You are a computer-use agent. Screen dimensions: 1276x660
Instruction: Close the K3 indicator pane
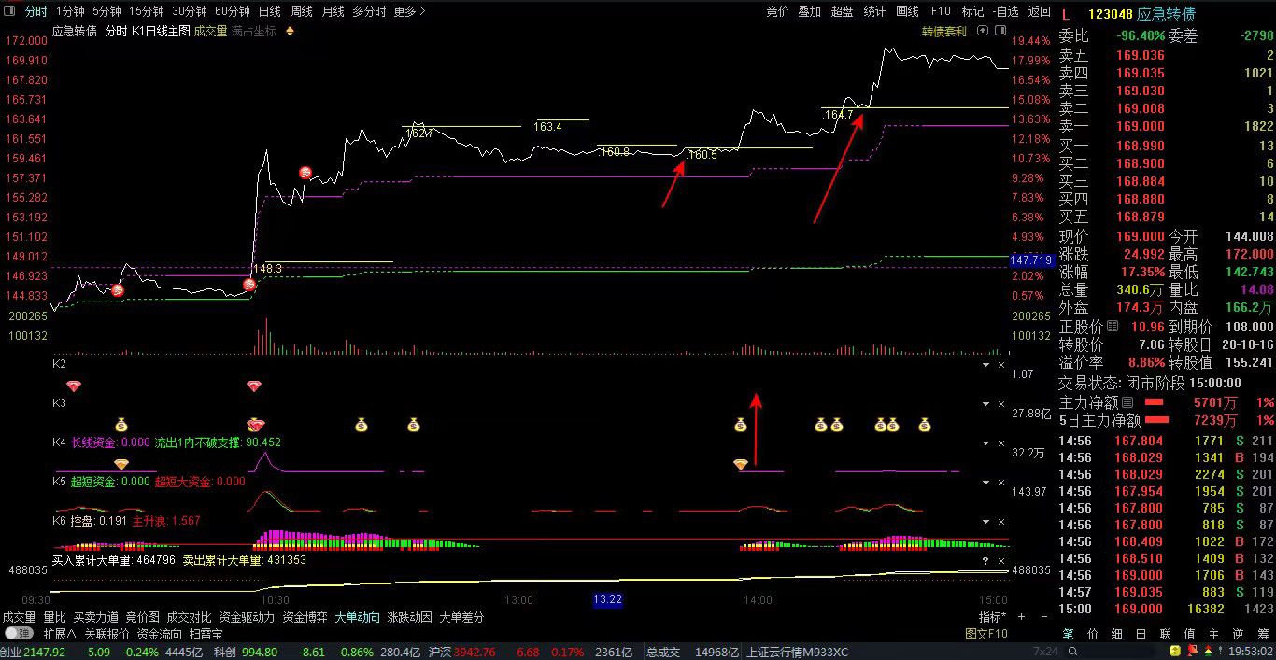[1001, 404]
